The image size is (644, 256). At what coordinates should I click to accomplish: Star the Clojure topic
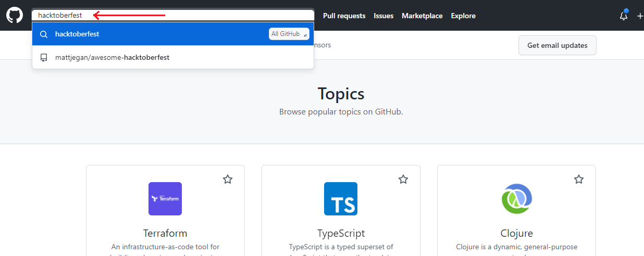[x=579, y=180]
